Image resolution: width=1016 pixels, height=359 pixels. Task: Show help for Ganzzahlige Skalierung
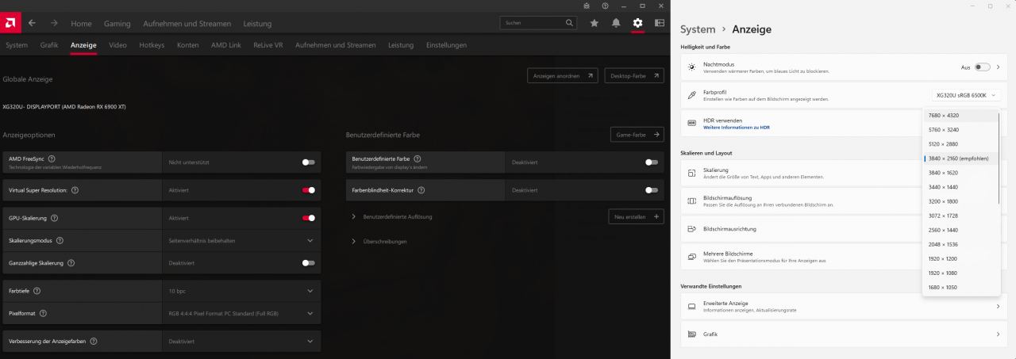69,262
